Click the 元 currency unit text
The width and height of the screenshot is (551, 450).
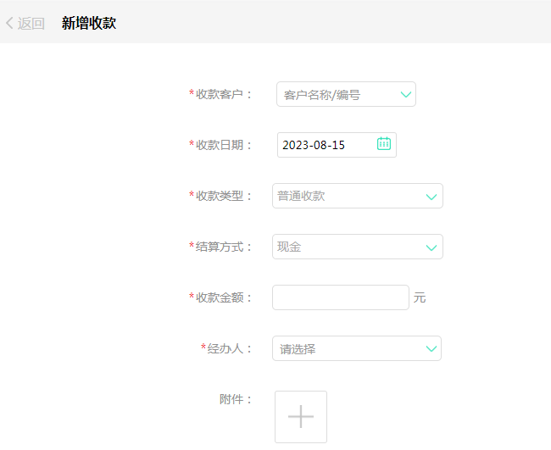pyautogui.click(x=420, y=298)
